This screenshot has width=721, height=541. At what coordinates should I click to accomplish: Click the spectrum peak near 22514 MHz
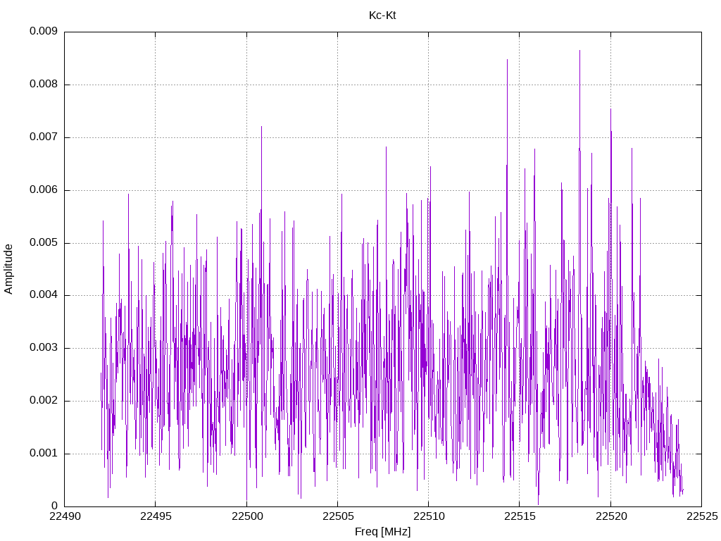click(x=507, y=60)
